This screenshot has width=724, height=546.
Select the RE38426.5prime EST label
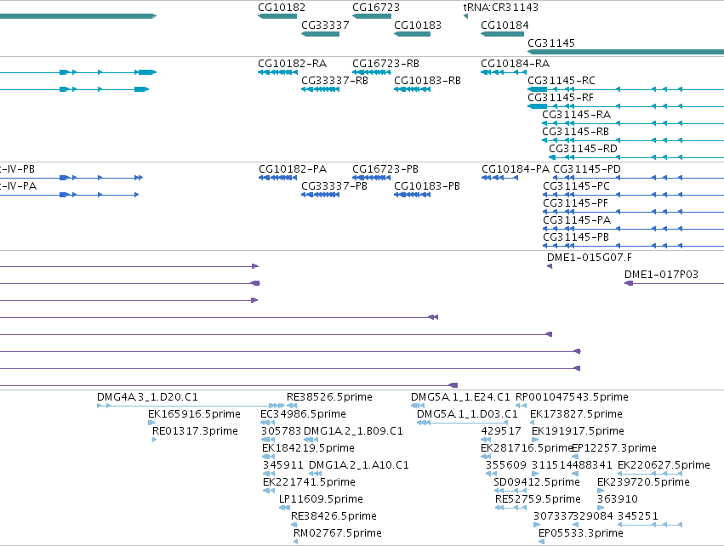[333, 516]
